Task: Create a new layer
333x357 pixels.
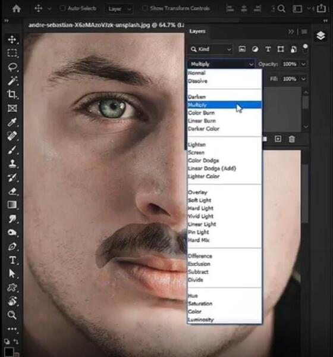Action: [278, 139]
